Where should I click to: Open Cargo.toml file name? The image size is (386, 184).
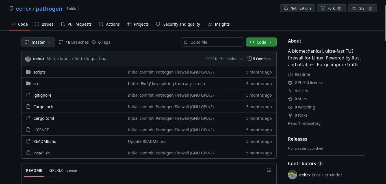point(44,118)
